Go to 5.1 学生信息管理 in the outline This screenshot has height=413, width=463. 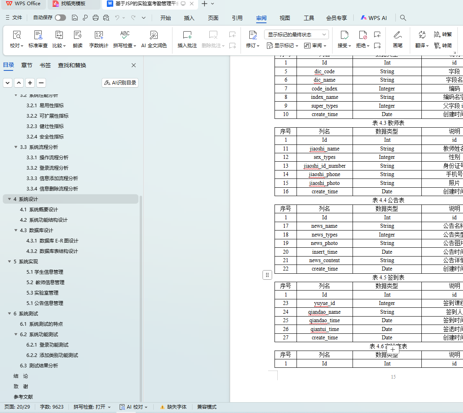click(44, 272)
